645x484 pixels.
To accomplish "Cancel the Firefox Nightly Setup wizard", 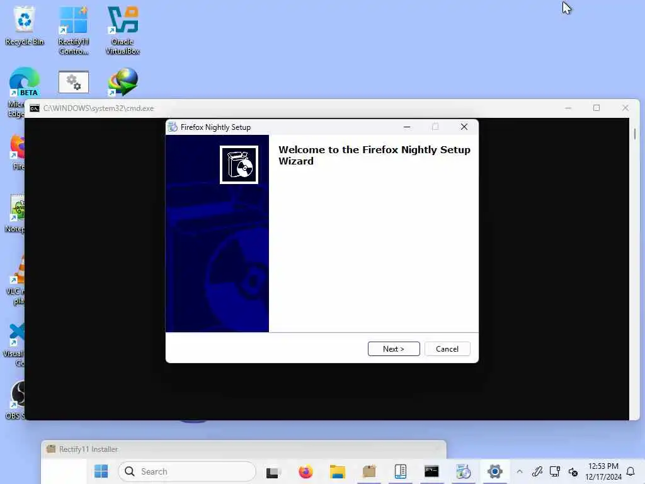I will pyautogui.click(x=447, y=349).
